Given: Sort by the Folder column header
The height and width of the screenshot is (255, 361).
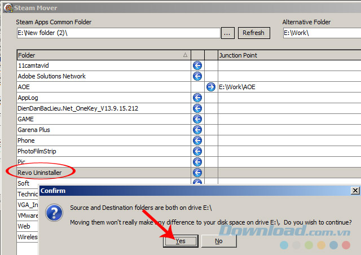Looking at the screenshot, I should [104, 55].
